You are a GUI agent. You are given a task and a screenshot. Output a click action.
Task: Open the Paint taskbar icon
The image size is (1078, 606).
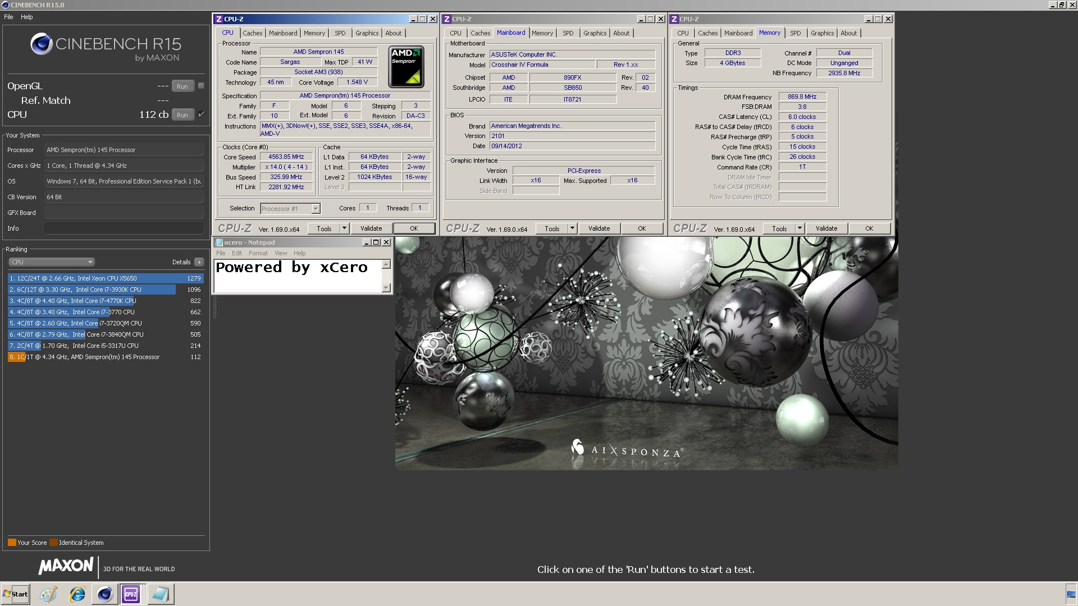coord(48,594)
